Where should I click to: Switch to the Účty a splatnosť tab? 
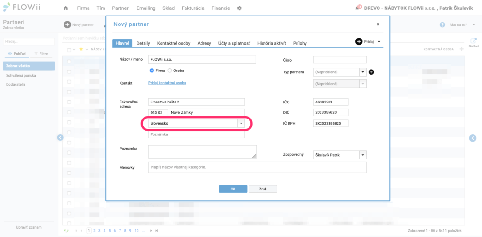pos(234,43)
